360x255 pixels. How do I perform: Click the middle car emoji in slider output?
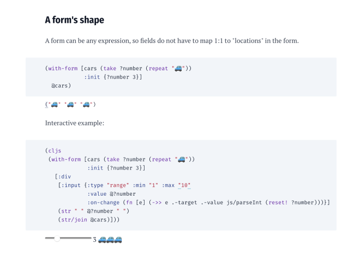(x=110, y=239)
